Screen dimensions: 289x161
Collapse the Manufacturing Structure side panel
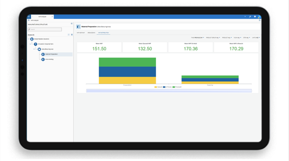[71, 24]
